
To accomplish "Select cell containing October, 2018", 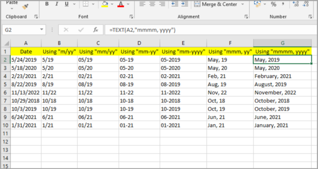I will 283,101.
